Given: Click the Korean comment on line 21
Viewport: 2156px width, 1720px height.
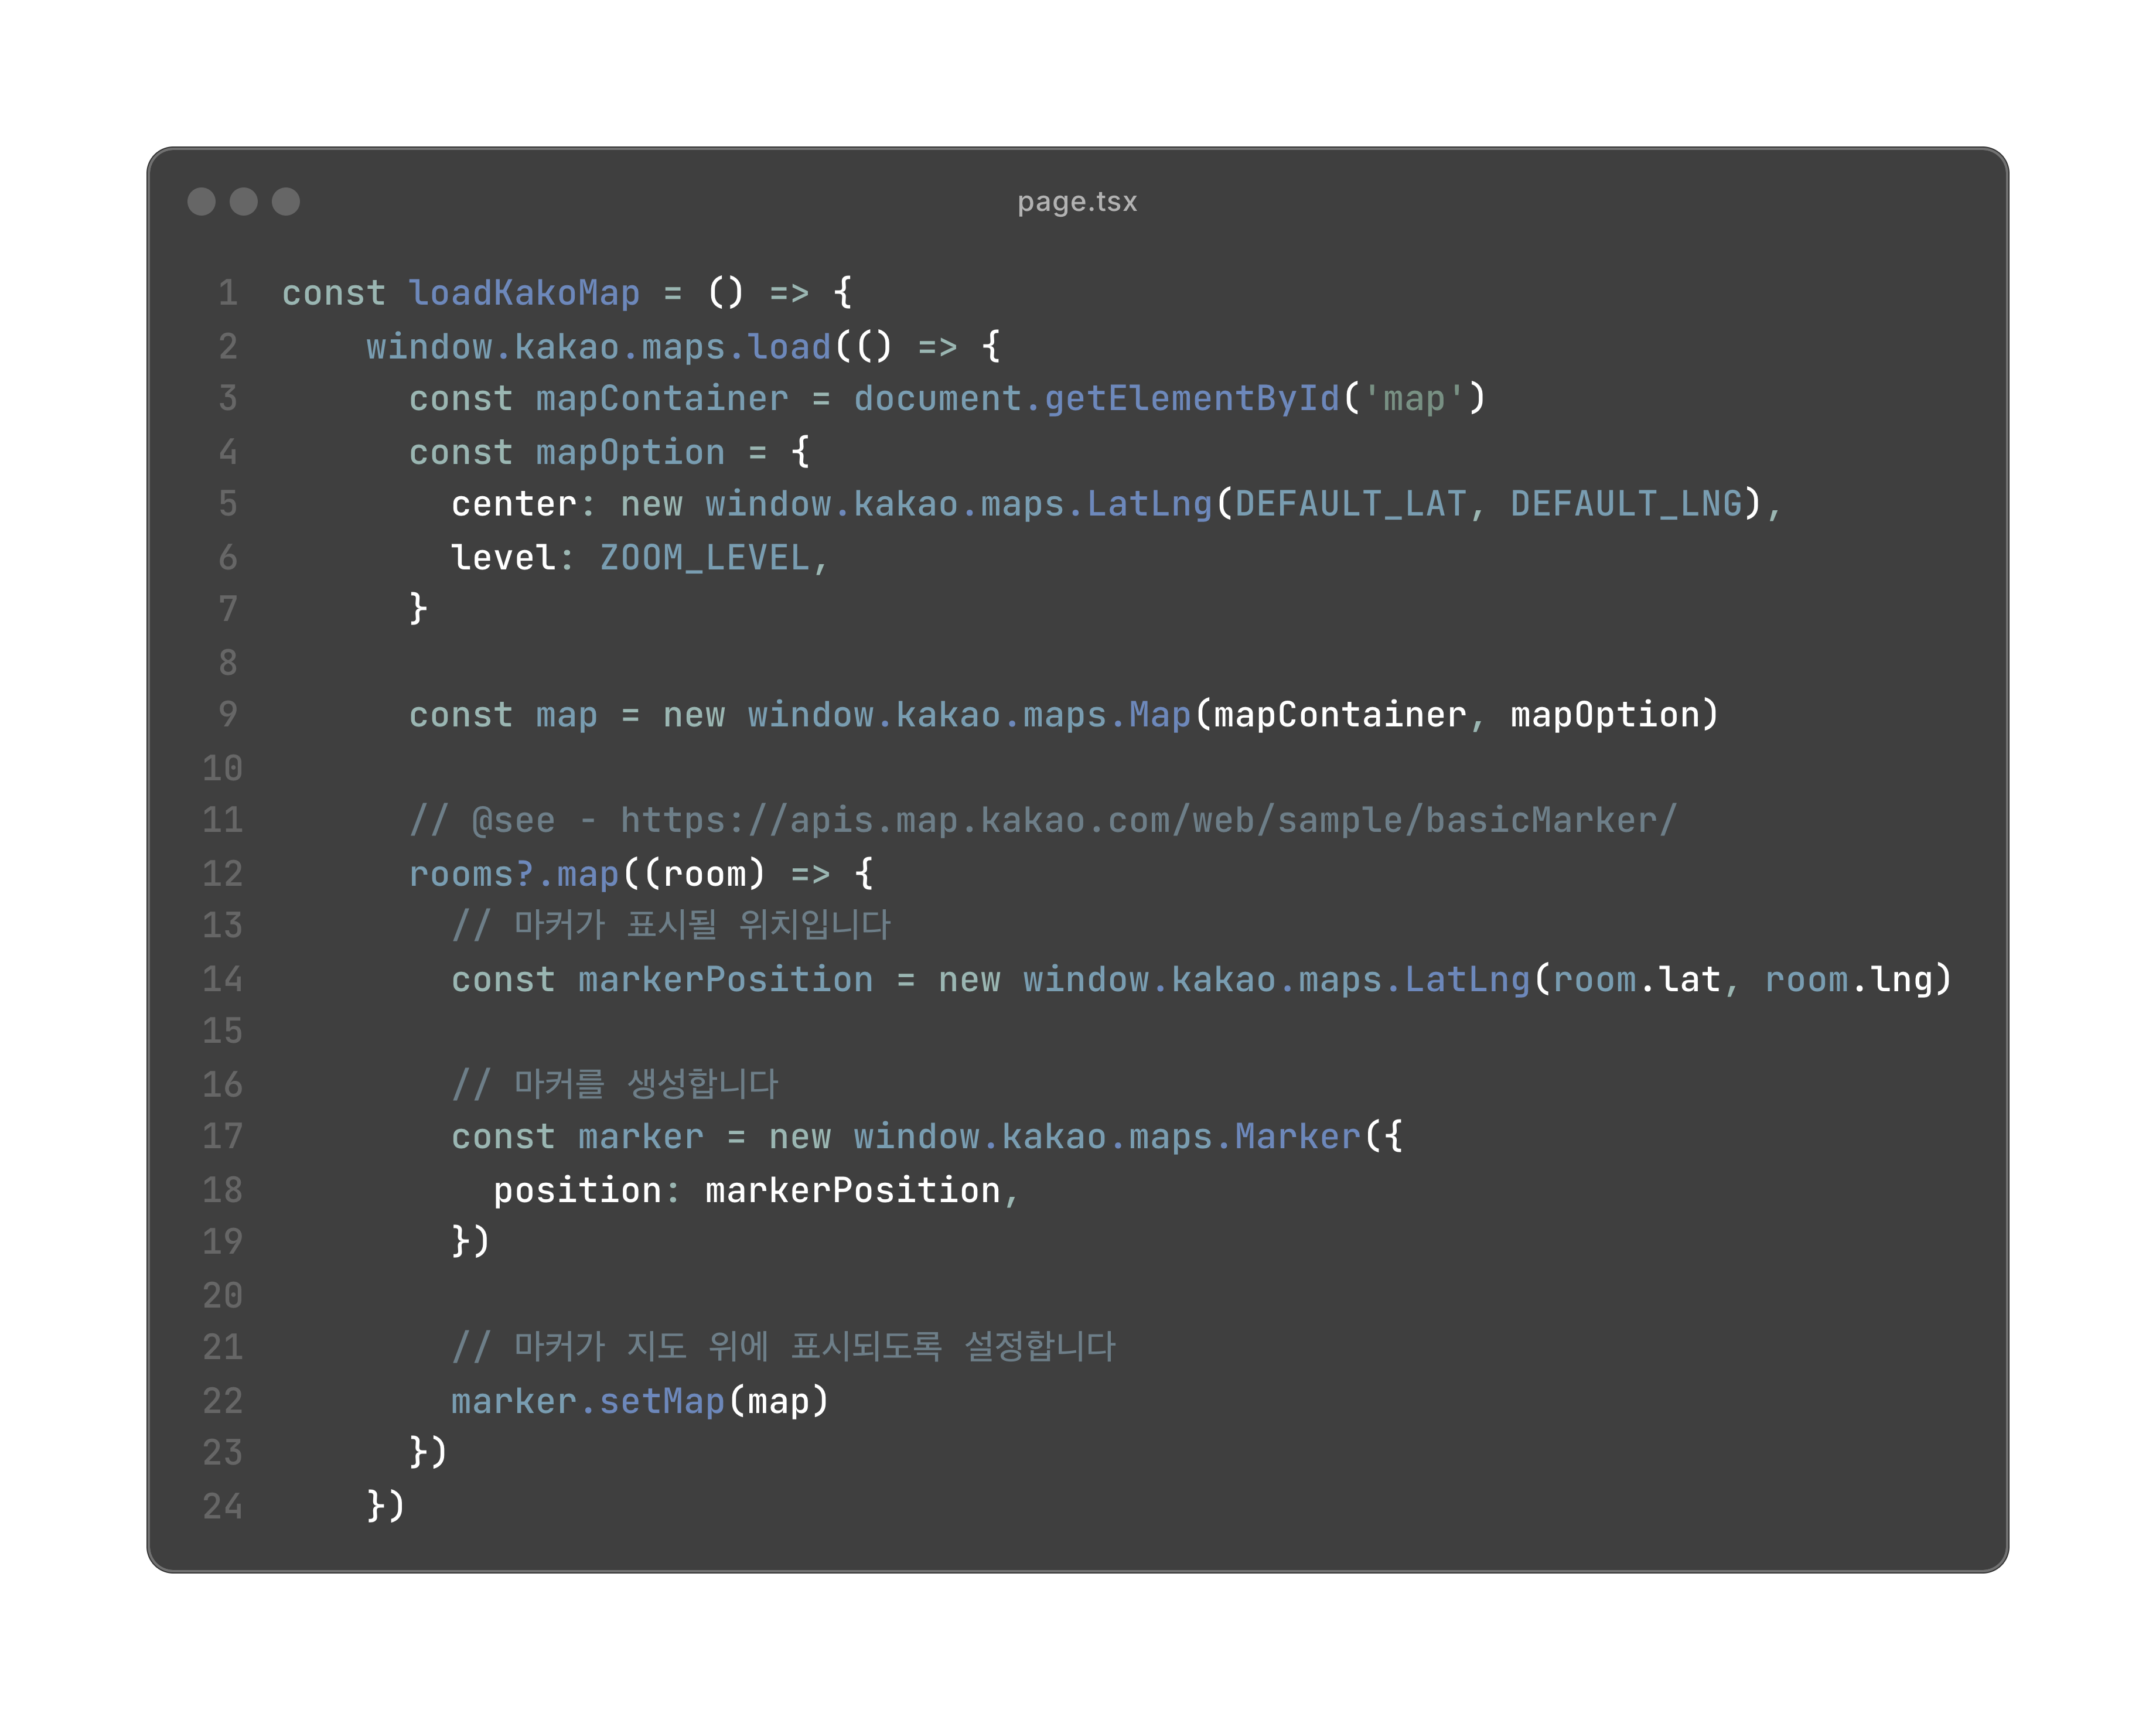Looking at the screenshot, I should point(783,1347).
